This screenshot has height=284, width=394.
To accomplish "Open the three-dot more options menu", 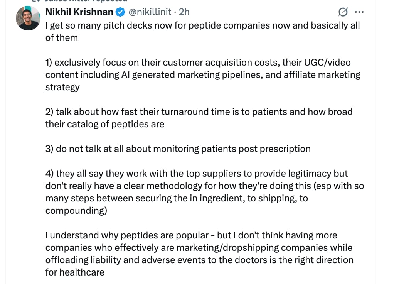I will pyautogui.click(x=359, y=12).
